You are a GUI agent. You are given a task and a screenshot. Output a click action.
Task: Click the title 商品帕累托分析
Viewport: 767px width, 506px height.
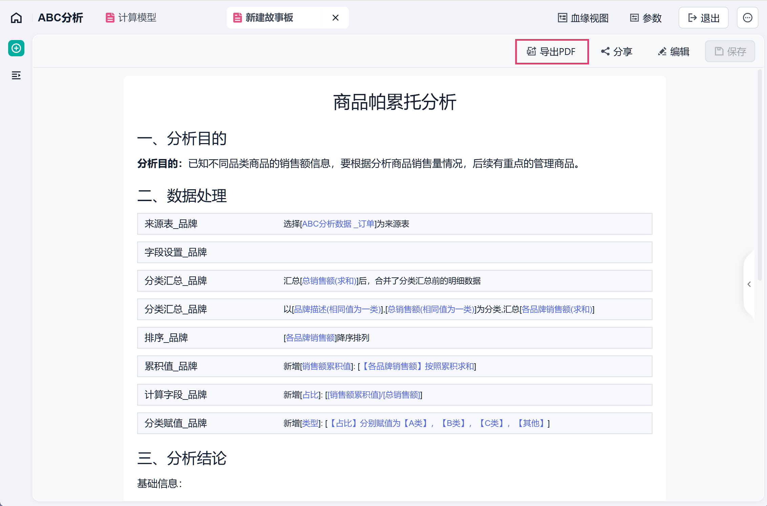[395, 102]
